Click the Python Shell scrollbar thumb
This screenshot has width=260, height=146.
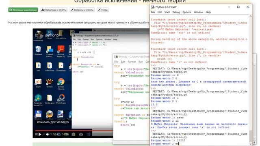[x=250, y=136]
